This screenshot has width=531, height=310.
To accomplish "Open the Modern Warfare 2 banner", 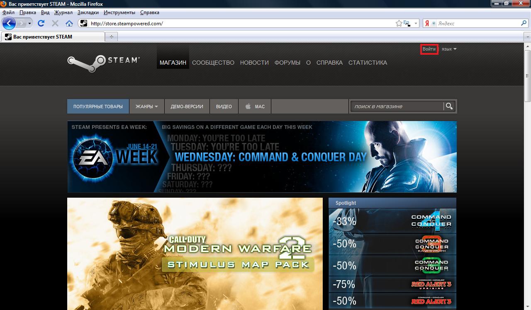I will [x=195, y=254].
